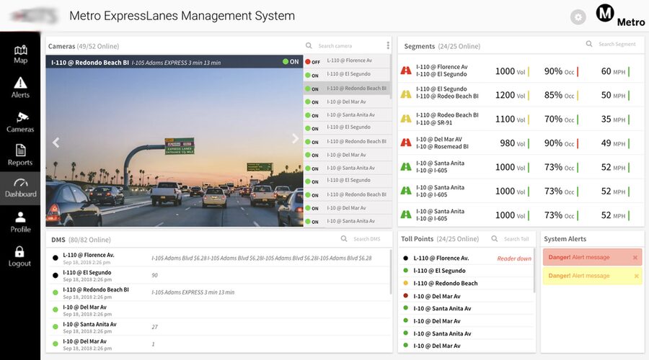
Task: Select the 60 MPH value
Action: pyautogui.click(x=613, y=71)
